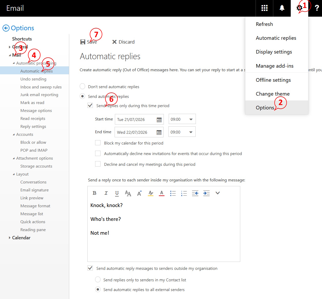Expand more formatting options chevron
The width and height of the screenshot is (322, 299).
(x=217, y=193)
